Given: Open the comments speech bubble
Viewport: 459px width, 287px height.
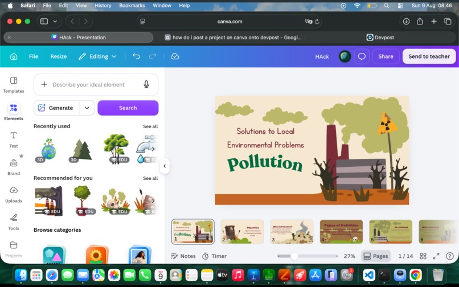Looking at the screenshot, I should (x=362, y=56).
